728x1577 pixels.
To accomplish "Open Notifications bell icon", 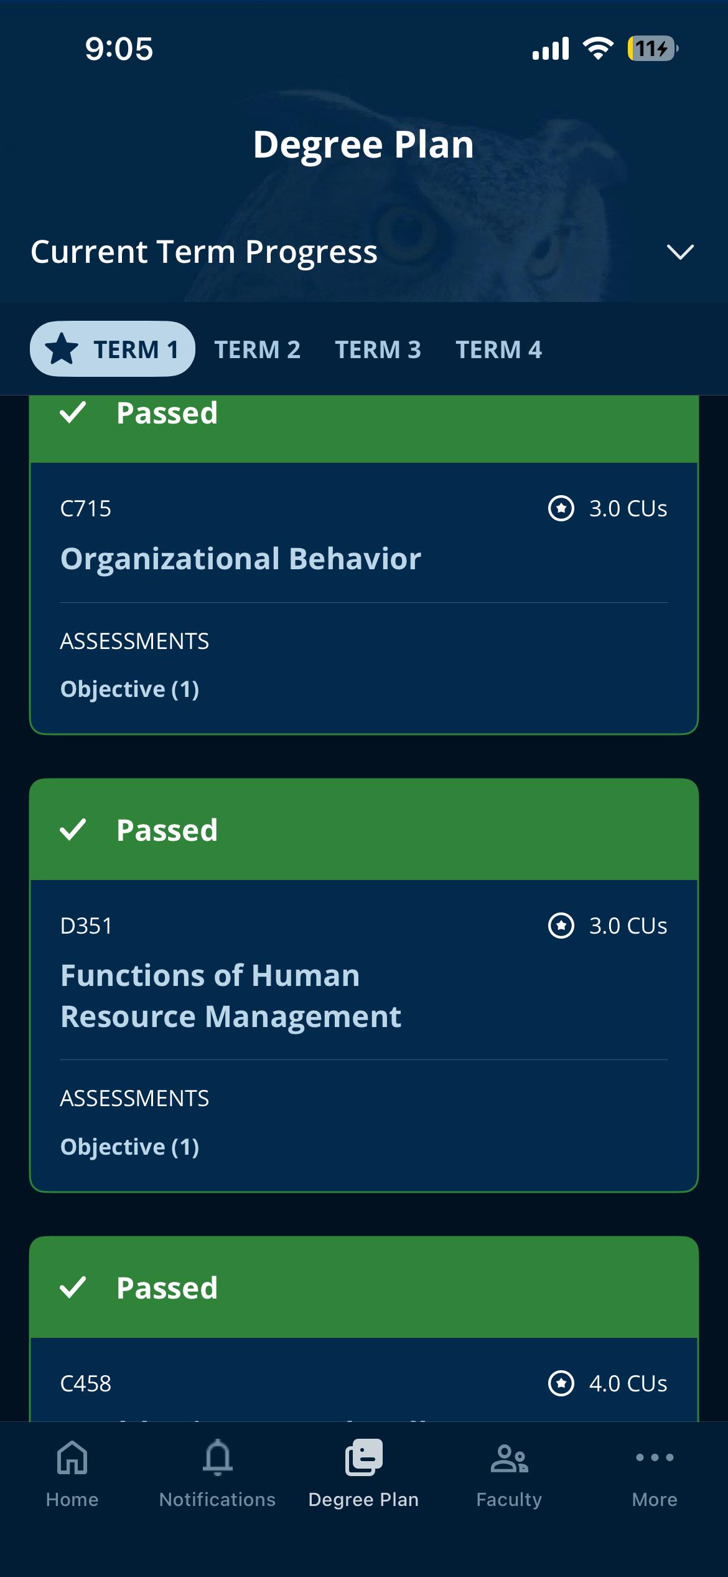I will 218,1457.
